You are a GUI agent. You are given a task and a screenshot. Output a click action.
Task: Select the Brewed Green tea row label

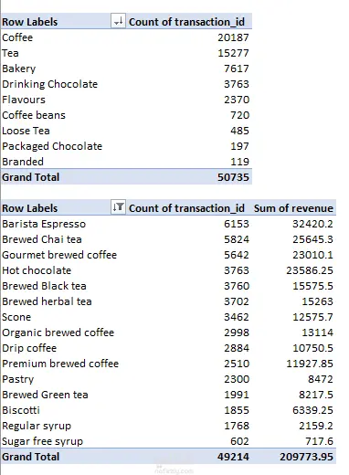(45, 395)
